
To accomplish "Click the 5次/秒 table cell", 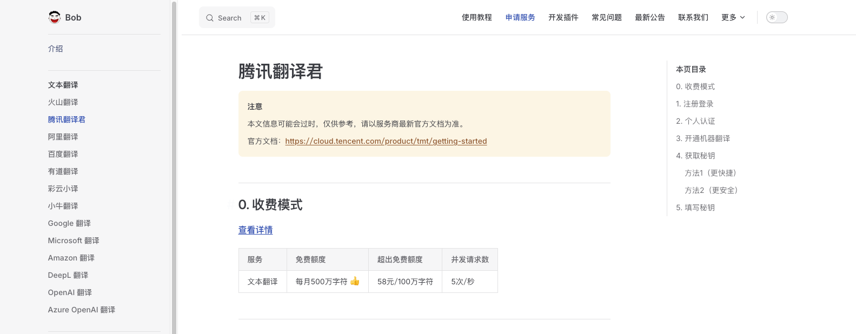I will tap(470, 282).
